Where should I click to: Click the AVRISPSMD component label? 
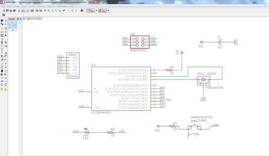[138, 51]
